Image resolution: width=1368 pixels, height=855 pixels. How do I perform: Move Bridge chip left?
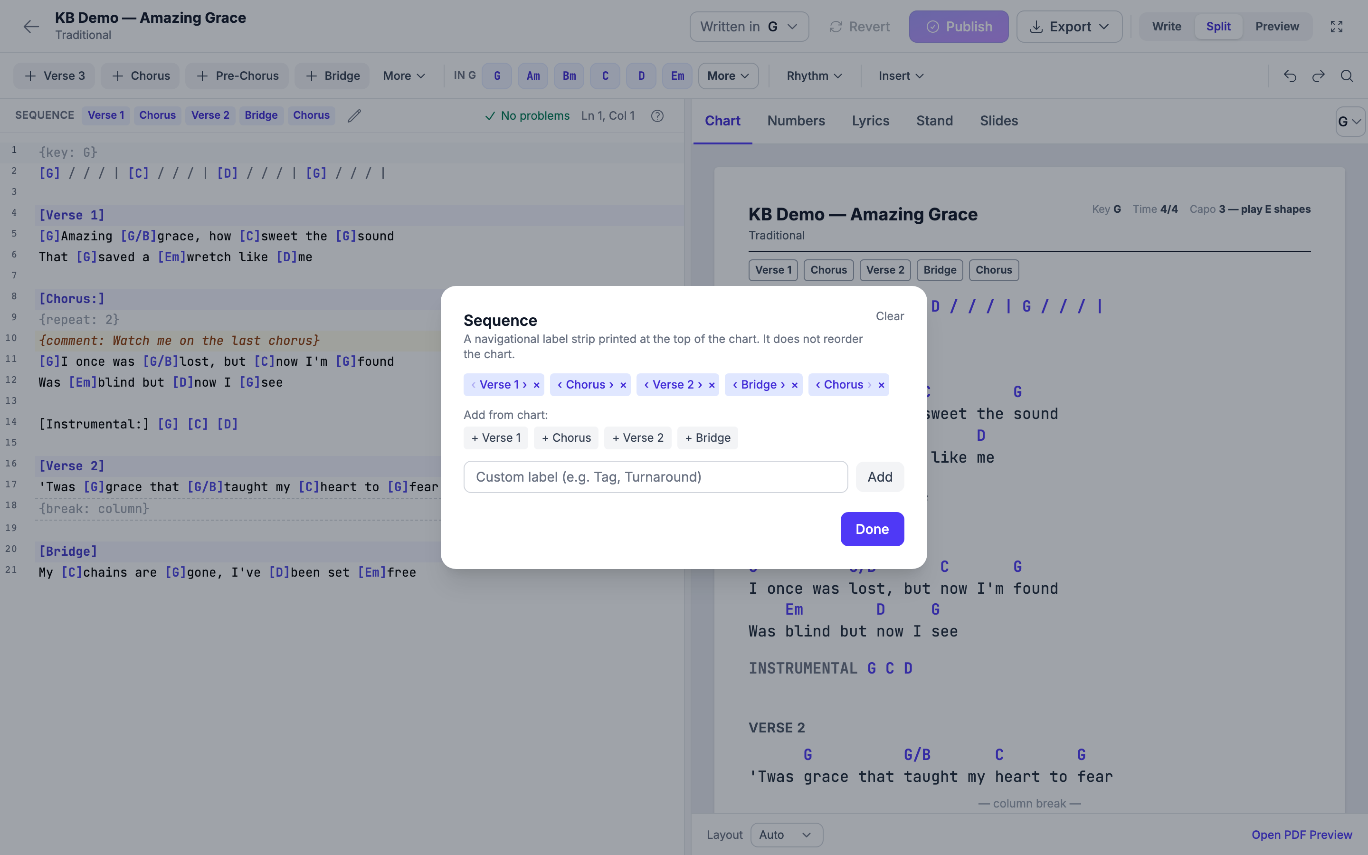(735, 385)
